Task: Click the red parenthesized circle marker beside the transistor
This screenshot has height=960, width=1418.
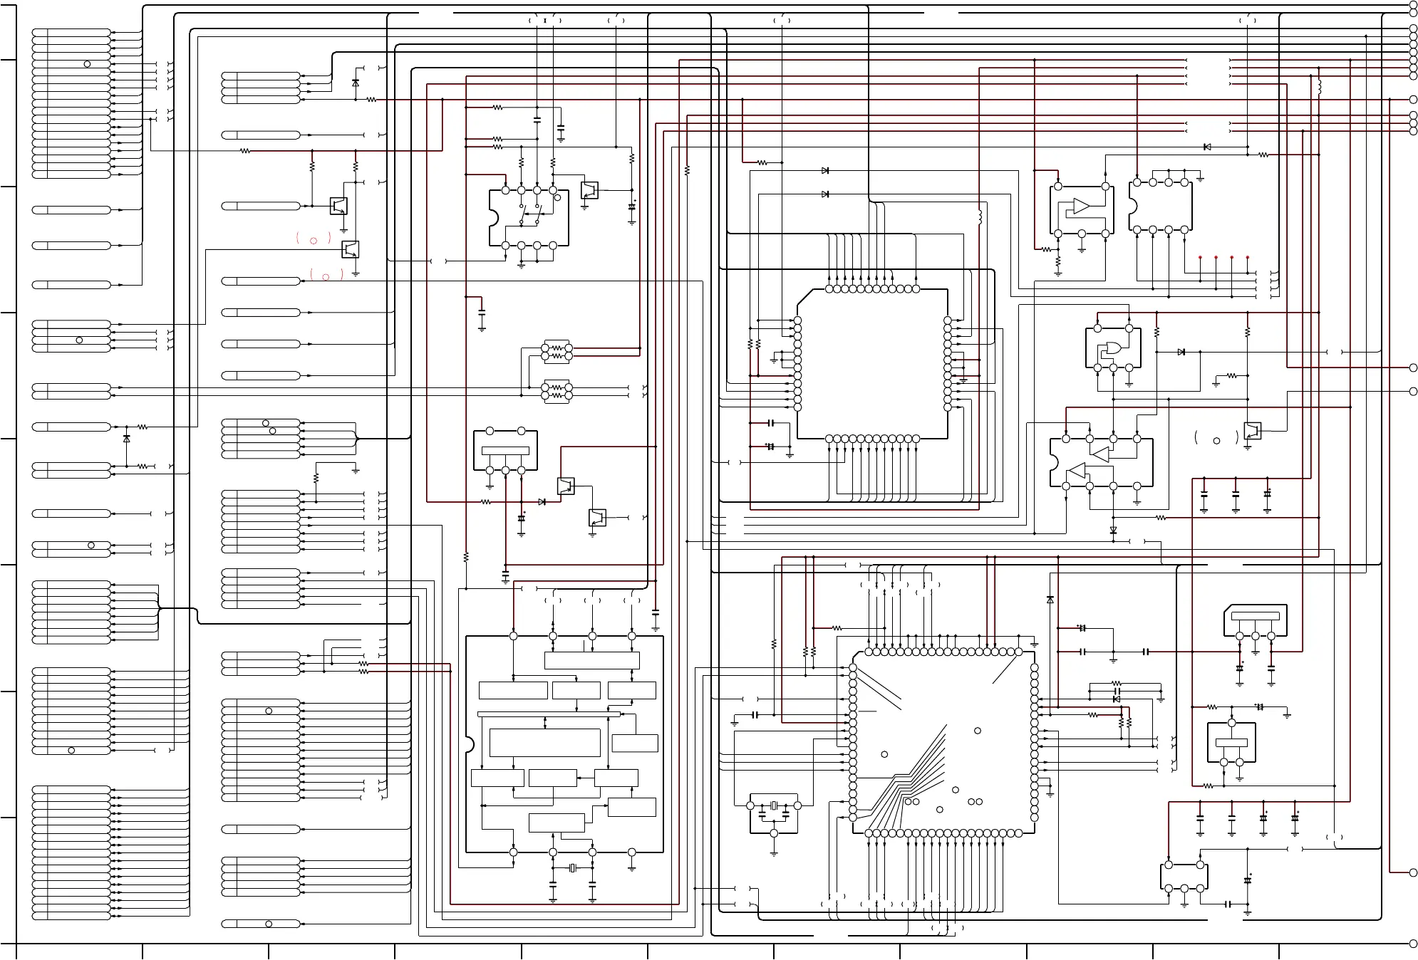Action: coord(314,240)
